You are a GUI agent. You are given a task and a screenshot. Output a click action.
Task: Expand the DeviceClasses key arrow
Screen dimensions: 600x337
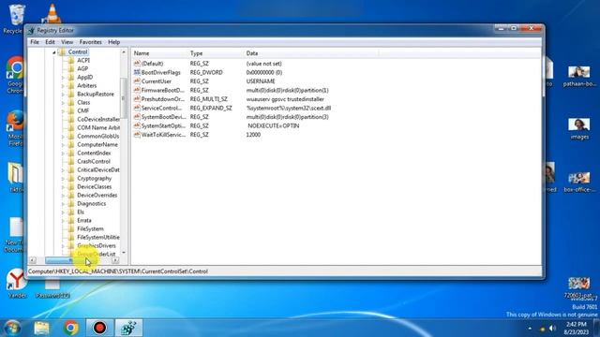(x=63, y=187)
